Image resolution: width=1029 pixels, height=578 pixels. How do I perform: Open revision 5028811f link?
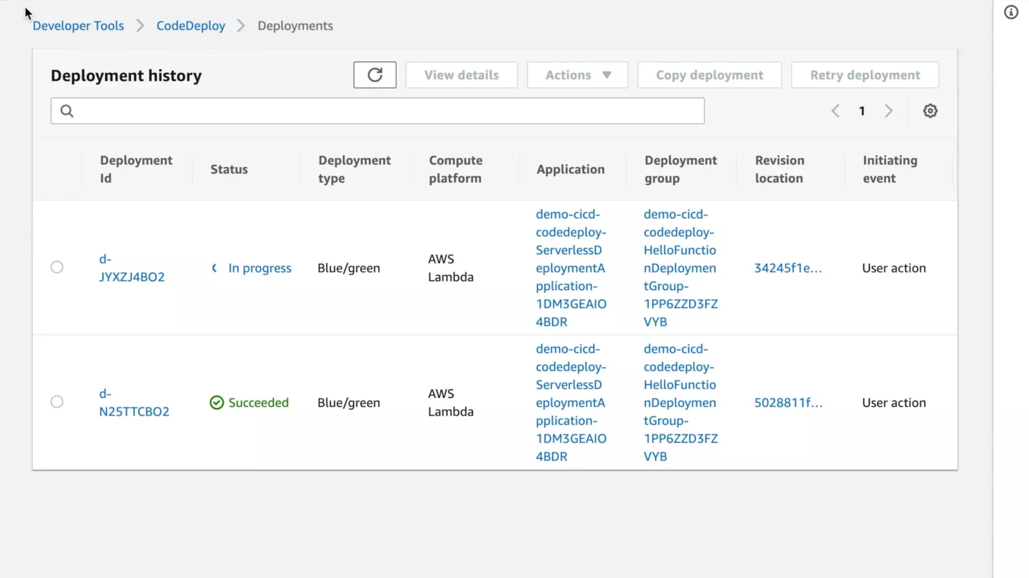pyautogui.click(x=788, y=402)
